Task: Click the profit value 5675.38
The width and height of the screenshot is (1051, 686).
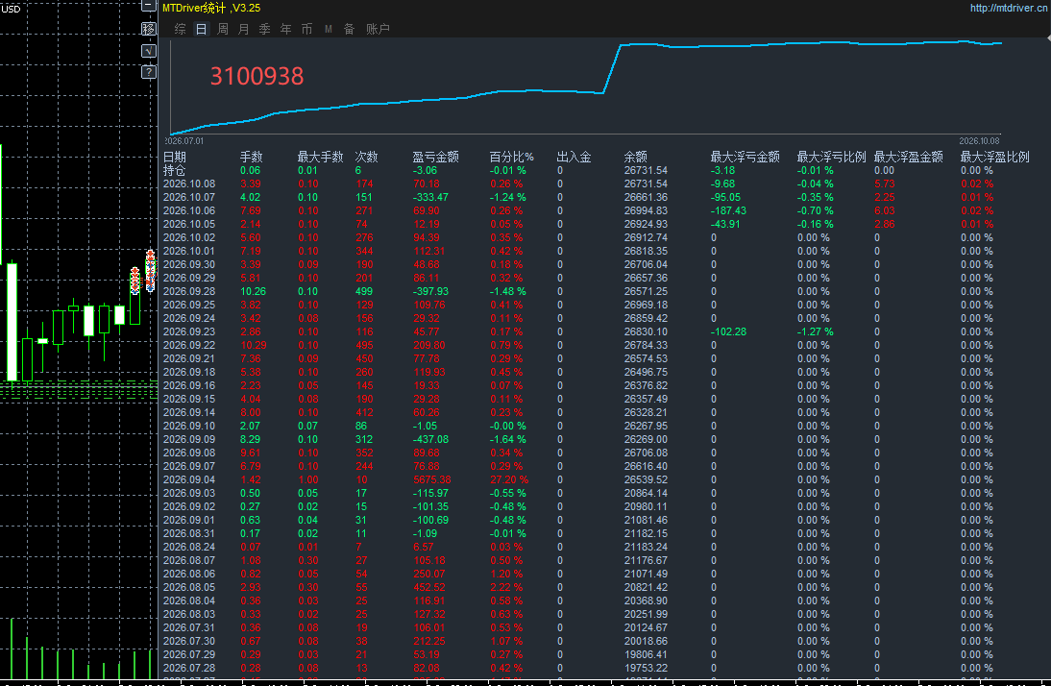Action: point(432,479)
